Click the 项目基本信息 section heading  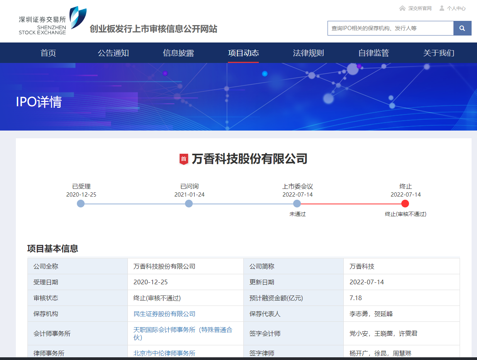click(53, 249)
